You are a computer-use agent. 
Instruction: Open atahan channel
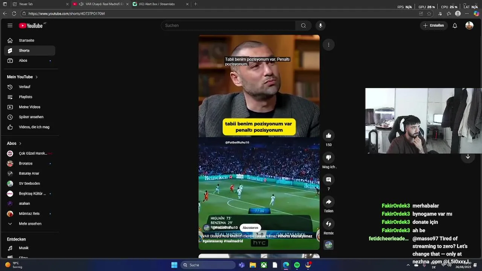pyautogui.click(x=30, y=204)
